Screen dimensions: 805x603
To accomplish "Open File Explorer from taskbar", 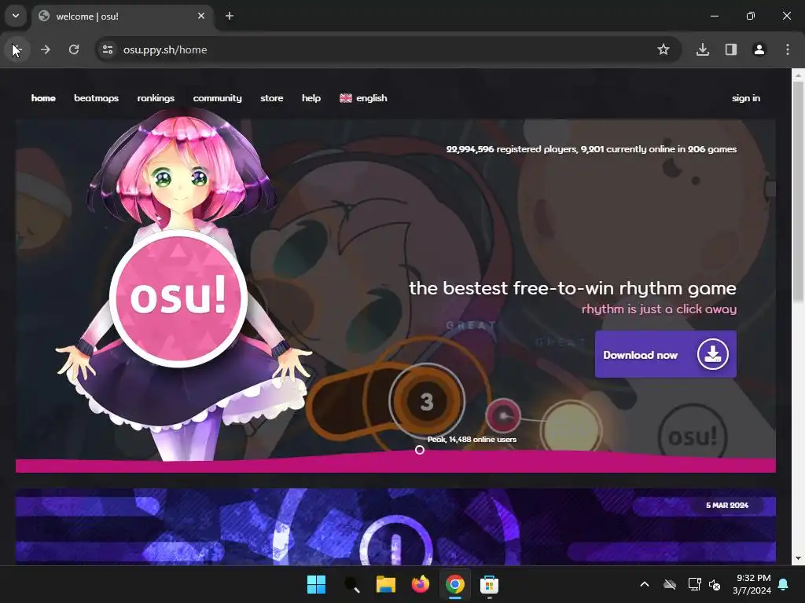I will point(386,584).
